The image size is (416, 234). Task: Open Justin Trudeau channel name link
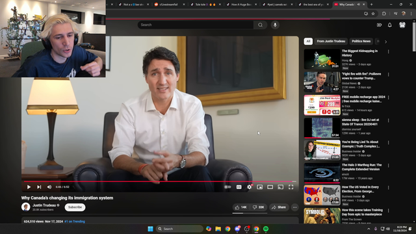44,205
